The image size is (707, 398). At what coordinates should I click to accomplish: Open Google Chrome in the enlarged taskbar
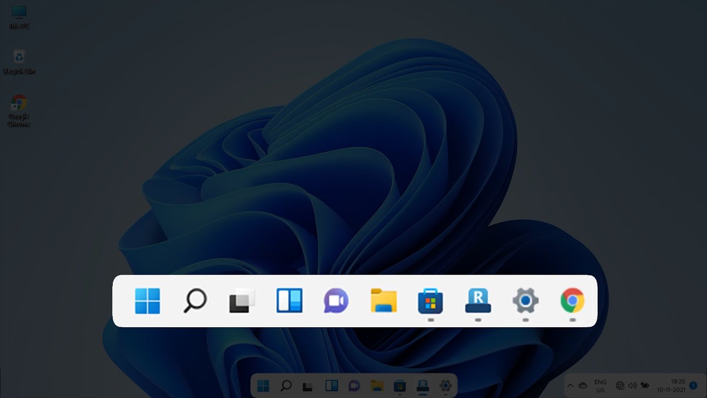point(572,301)
